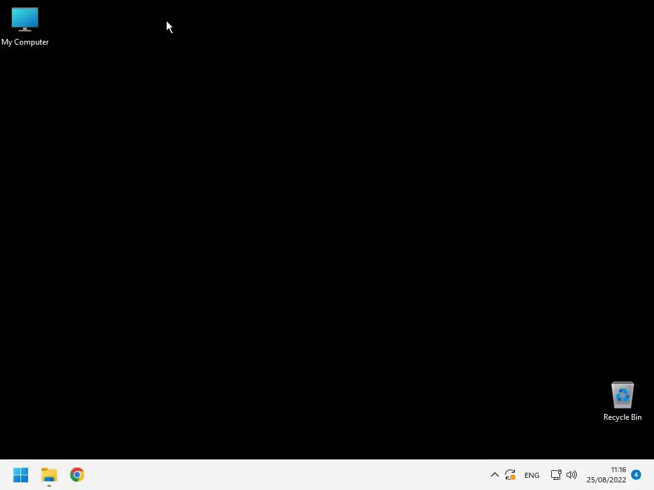Open the volume speaker icon

[x=572, y=475]
